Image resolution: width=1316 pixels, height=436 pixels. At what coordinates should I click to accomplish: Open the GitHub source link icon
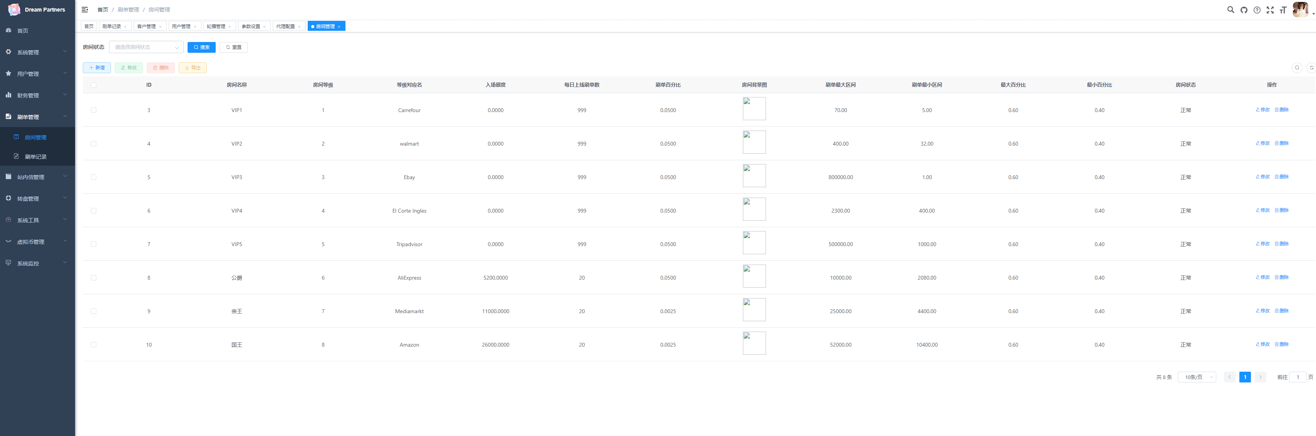(1244, 10)
